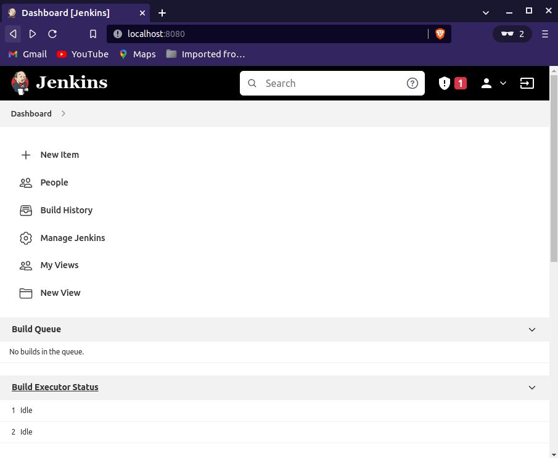This screenshot has height=458, width=558.
Task: Expand the Dashboard breadcrumb chevron
Action: click(64, 113)
